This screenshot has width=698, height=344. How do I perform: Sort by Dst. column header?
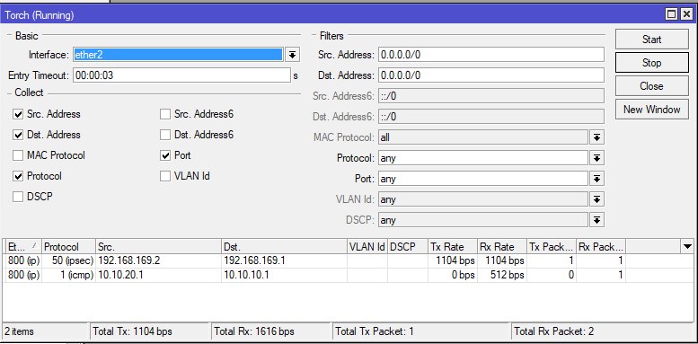pyautogui.click(x=284, y=246)
